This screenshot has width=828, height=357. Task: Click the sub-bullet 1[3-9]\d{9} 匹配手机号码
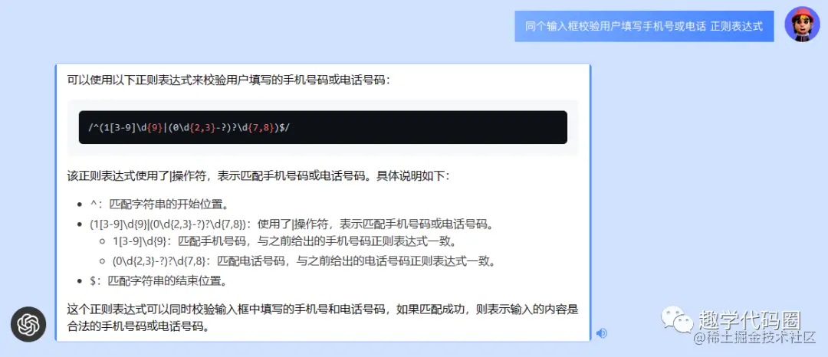(x=284, y=242)
